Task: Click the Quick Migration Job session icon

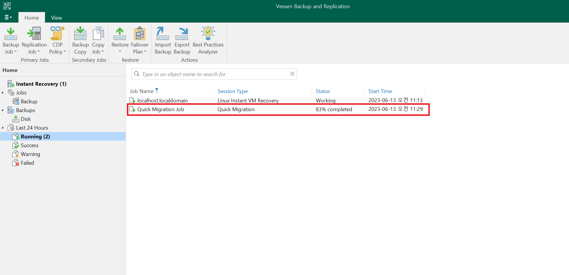Action: click(x=132, y=109)
